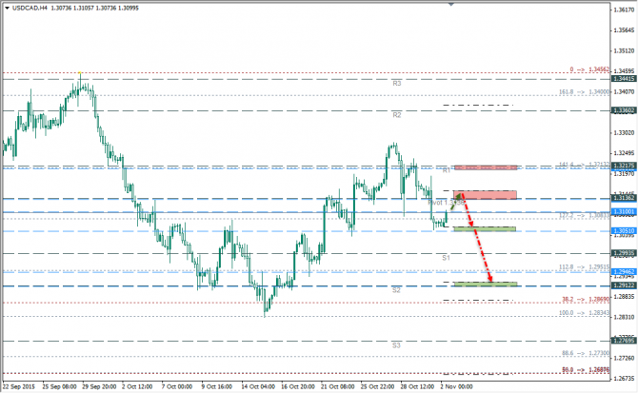The height and width of the screenshot is (393, 638).
Task: Click the S2 pivot label
Action: click(x=396, y=290)
